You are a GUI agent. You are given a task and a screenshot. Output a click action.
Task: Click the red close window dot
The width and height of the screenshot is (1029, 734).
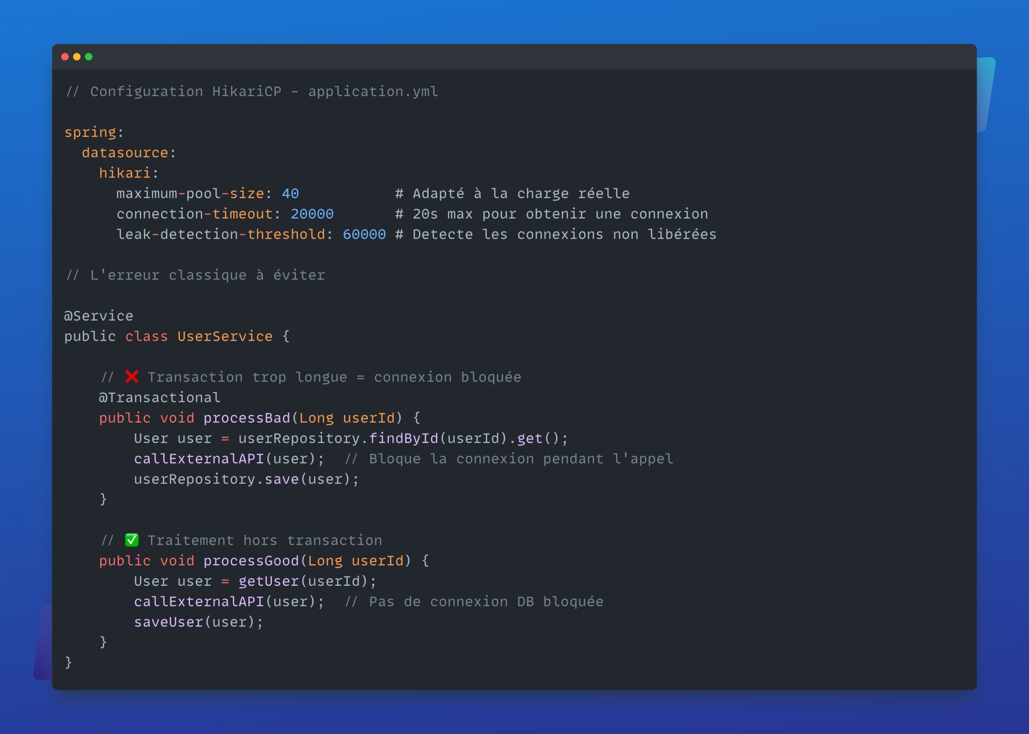point(65,57)
